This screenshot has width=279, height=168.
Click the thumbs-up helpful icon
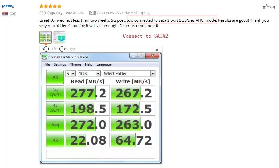click(266, 7)
